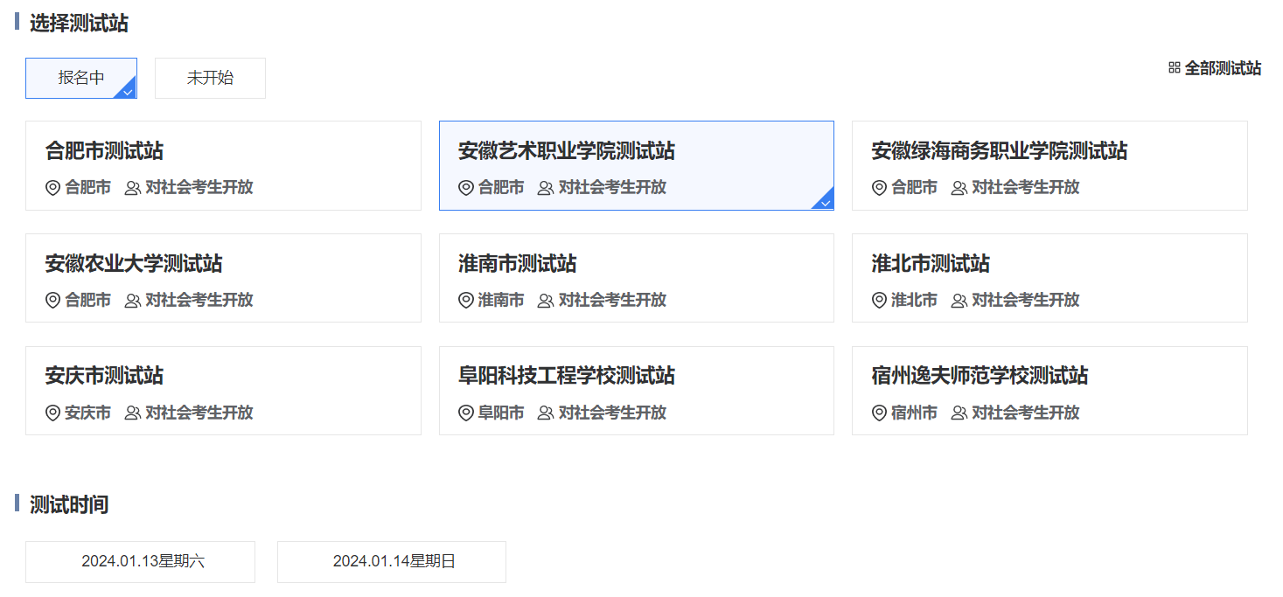Open the 全部测试站 link

(1222, 68)
